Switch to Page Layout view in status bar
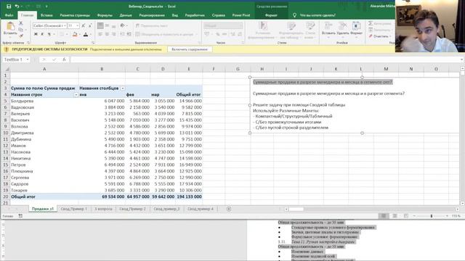465x261 pixels. (395, 216)
